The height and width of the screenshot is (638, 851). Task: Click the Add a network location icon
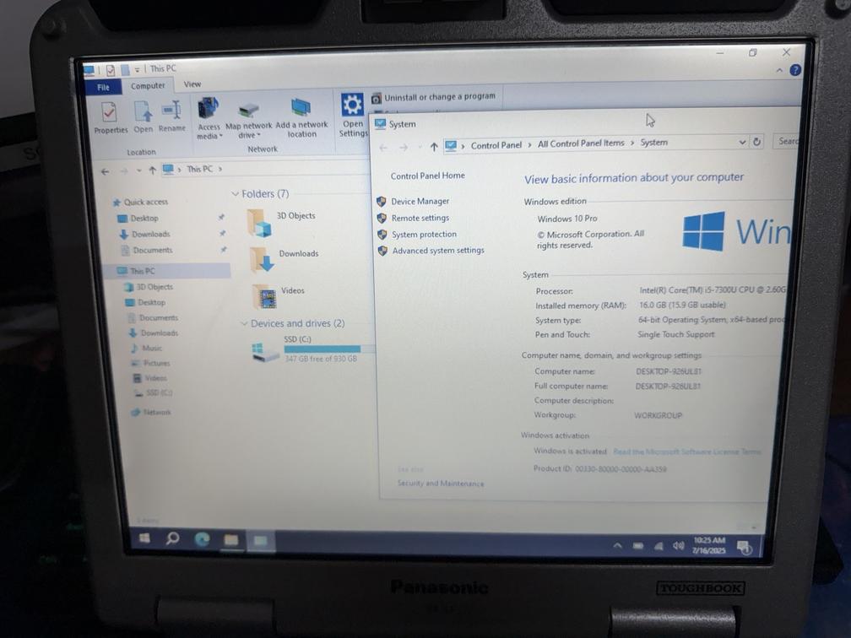click(301, 109)
